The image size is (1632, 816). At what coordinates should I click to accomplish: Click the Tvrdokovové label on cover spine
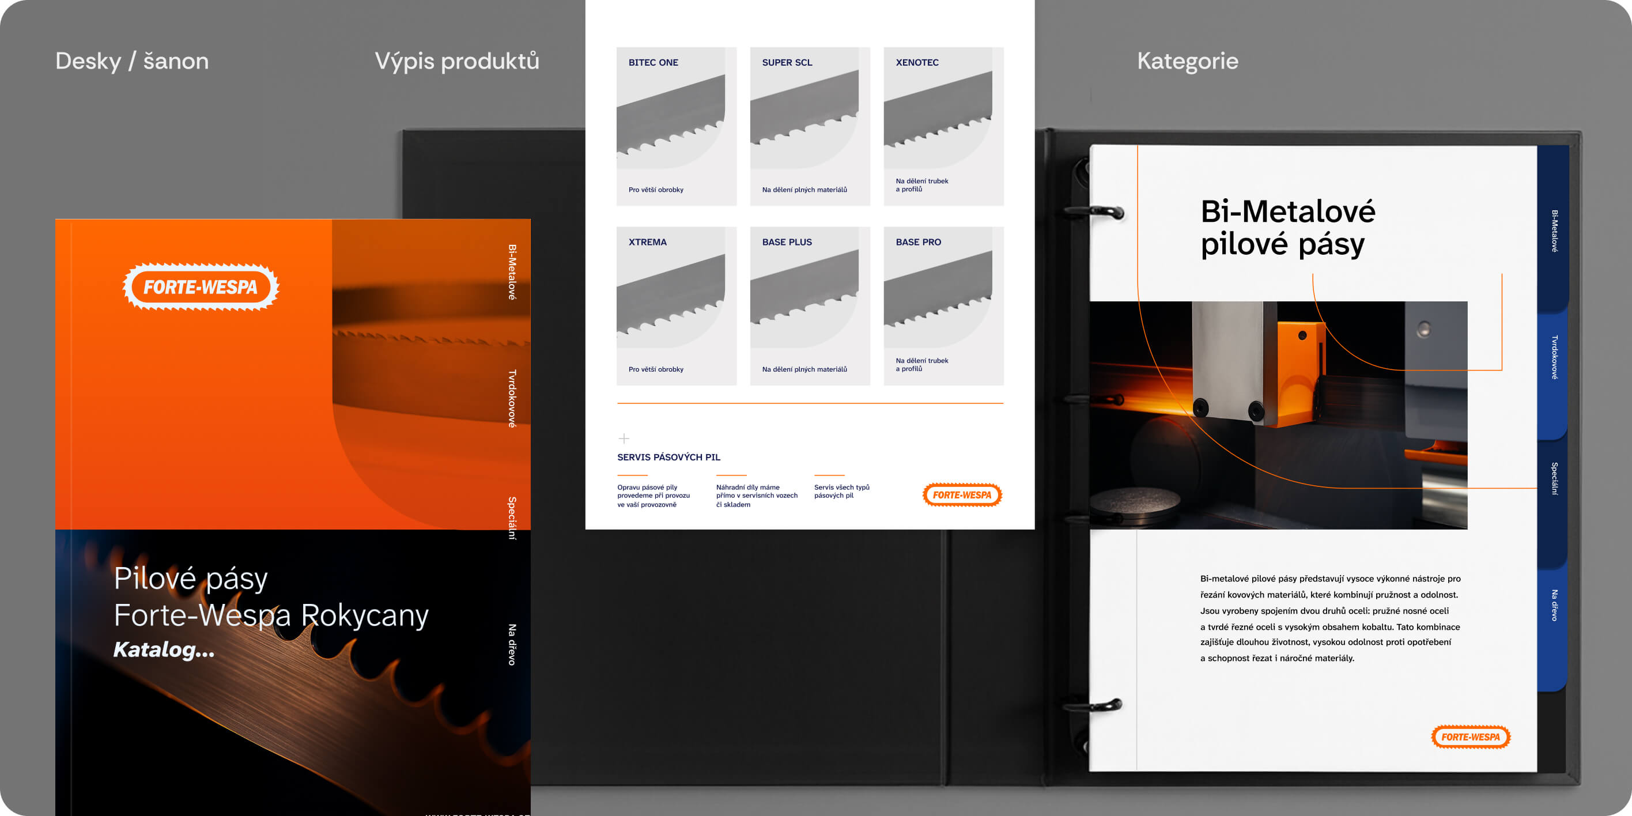[512, 399]
